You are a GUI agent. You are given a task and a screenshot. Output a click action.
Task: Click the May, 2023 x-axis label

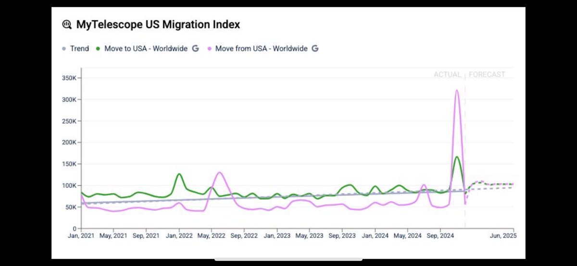pos(310,236)
